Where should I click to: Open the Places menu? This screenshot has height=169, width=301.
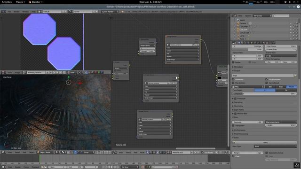20,2
